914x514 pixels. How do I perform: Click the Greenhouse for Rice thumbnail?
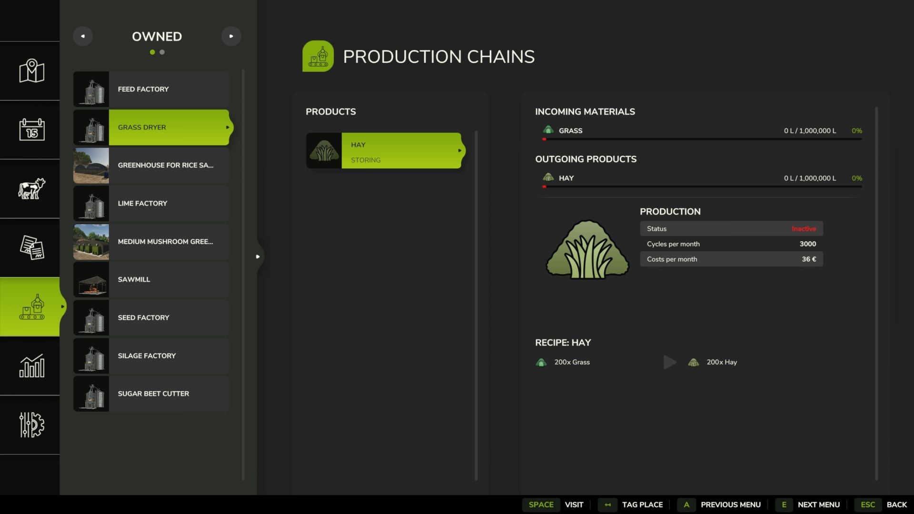[91, 166]
